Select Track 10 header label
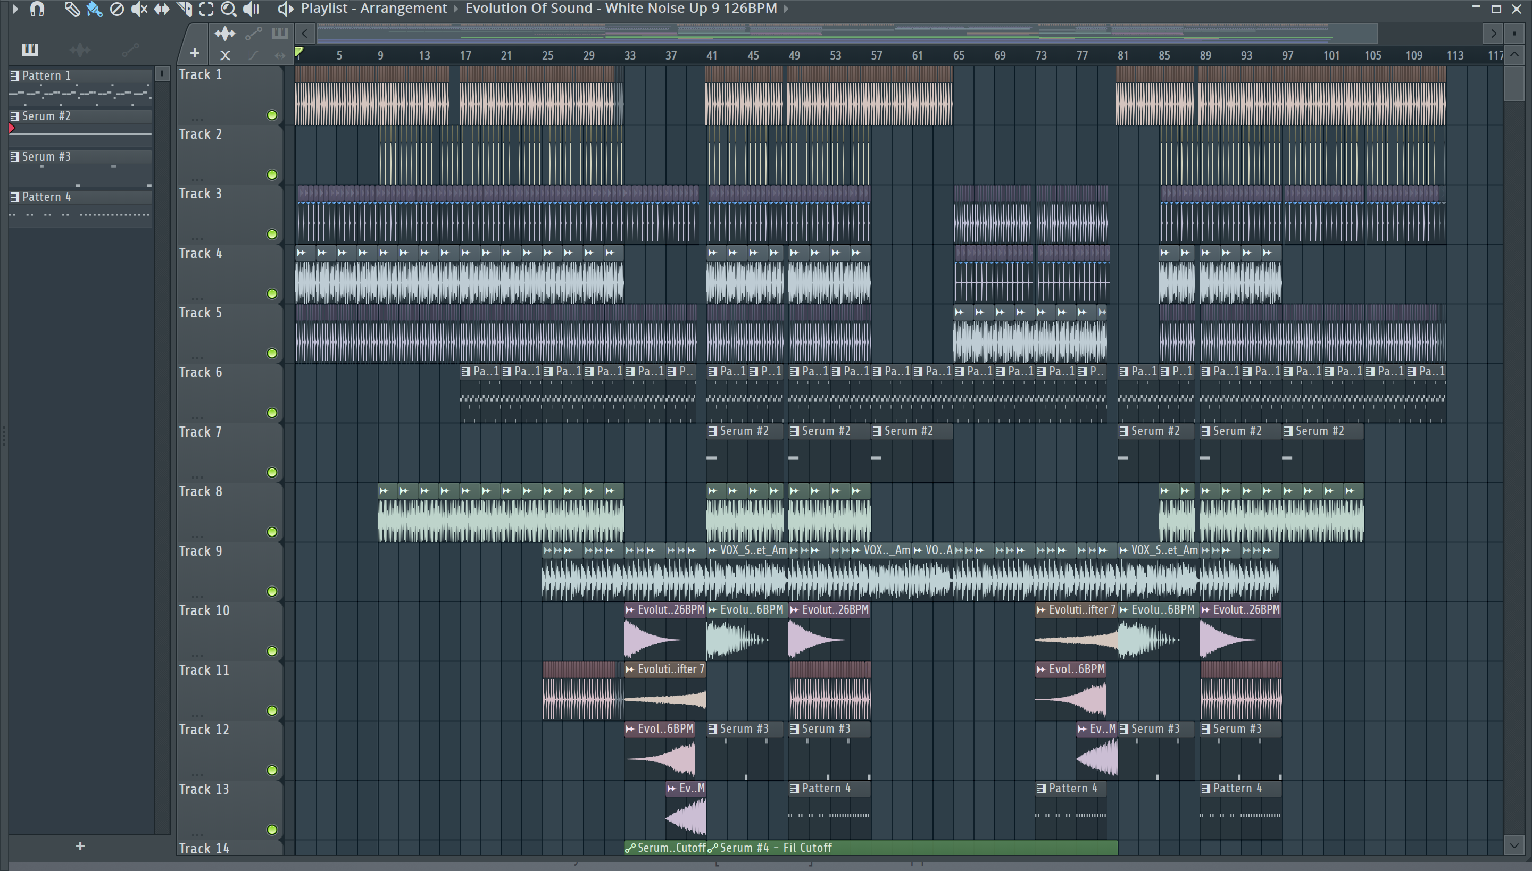 click(x=204, y=611)
